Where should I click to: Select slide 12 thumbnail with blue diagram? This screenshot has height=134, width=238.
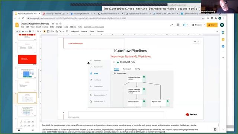(x=27, y=73)
